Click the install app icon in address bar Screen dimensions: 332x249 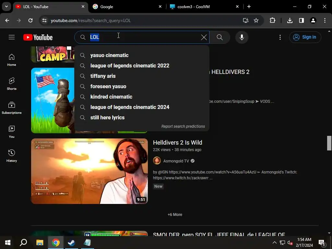246,20
